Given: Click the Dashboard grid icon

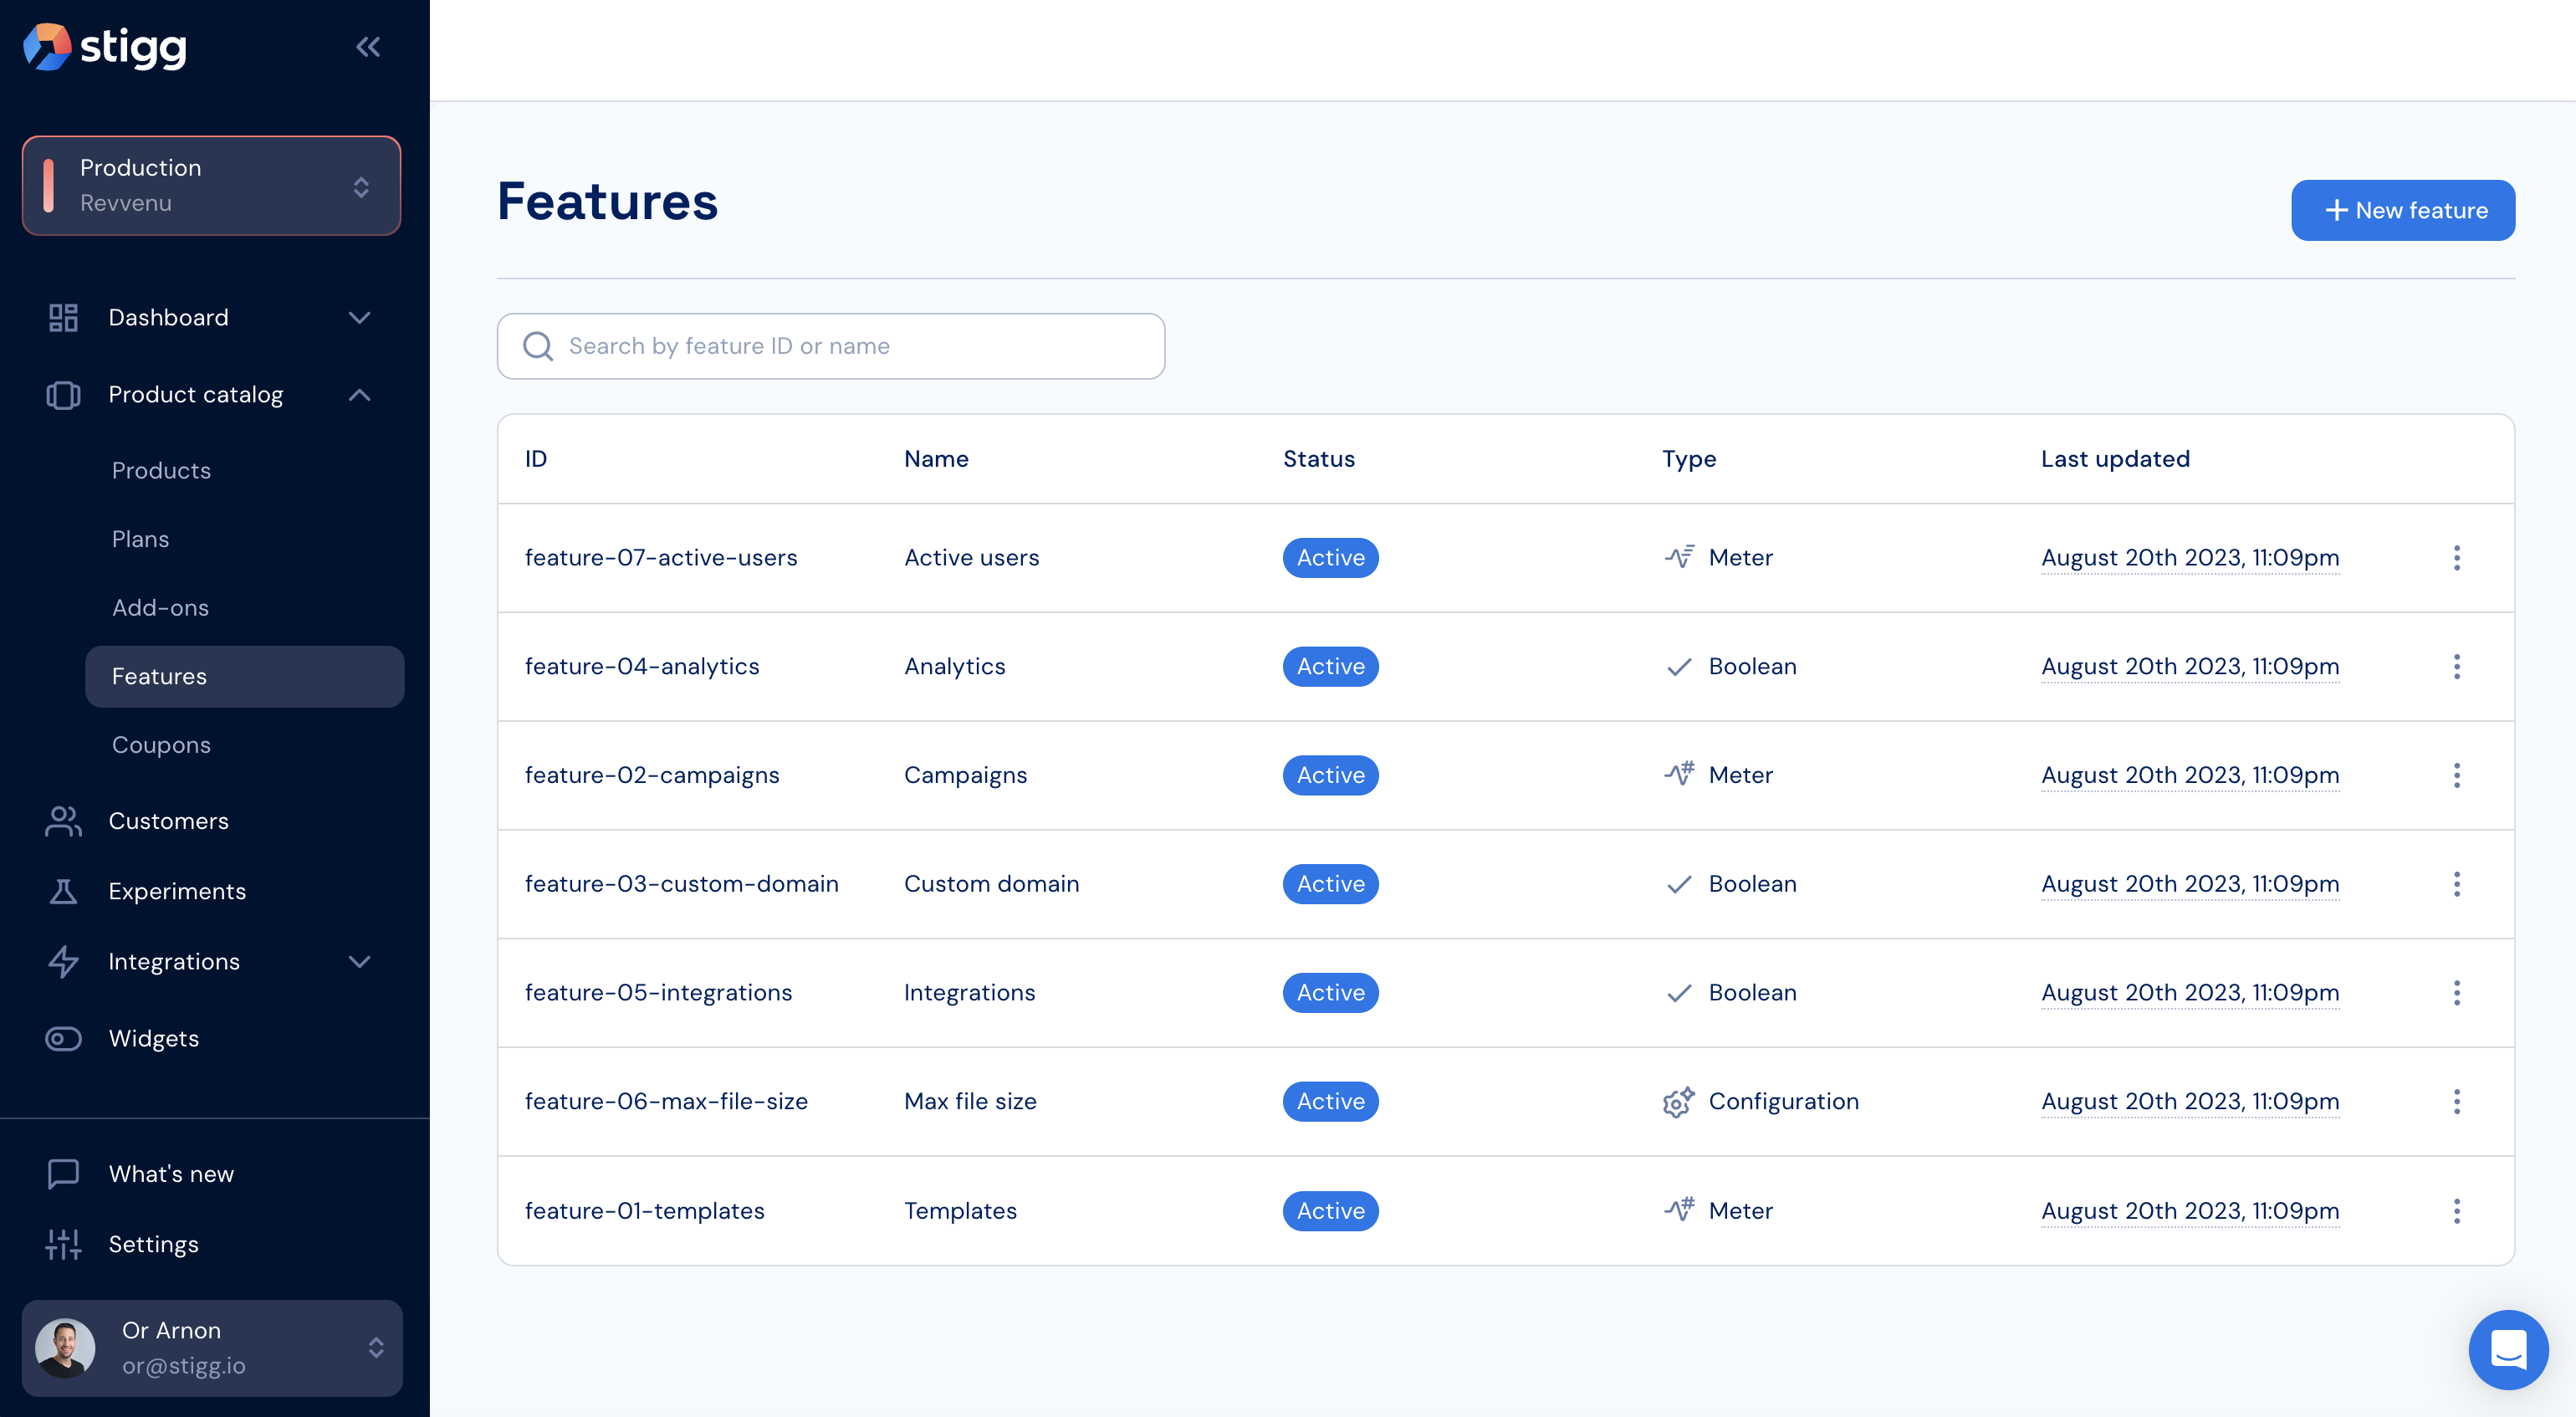Looking at the screenshot, I should 63,318.
